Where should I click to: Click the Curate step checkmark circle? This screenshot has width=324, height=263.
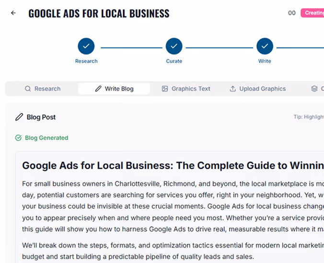pyautogui.click(x=174, y=46)
